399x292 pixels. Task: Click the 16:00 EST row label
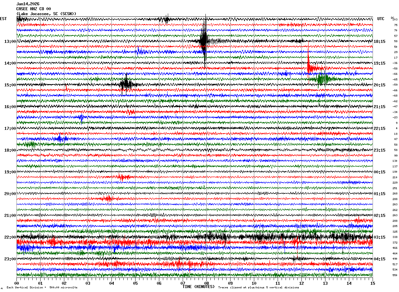coord(10,107)
